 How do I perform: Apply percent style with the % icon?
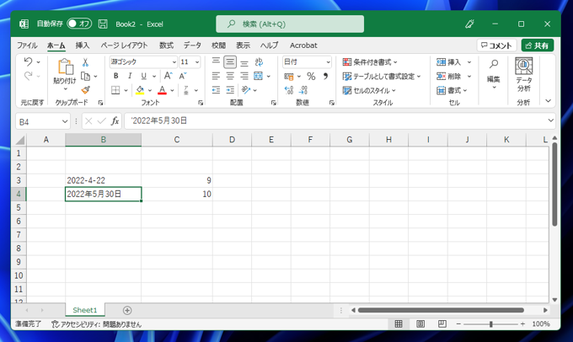tap(311, 77)
